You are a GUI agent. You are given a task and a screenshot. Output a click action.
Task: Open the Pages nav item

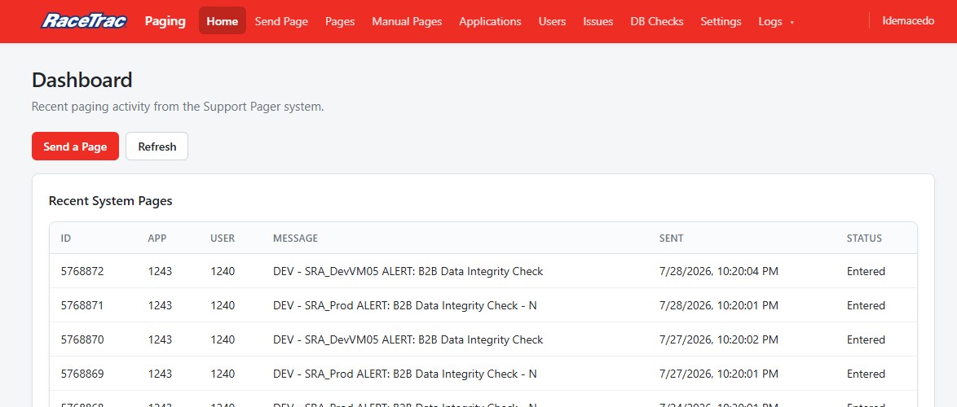[340, 21]
